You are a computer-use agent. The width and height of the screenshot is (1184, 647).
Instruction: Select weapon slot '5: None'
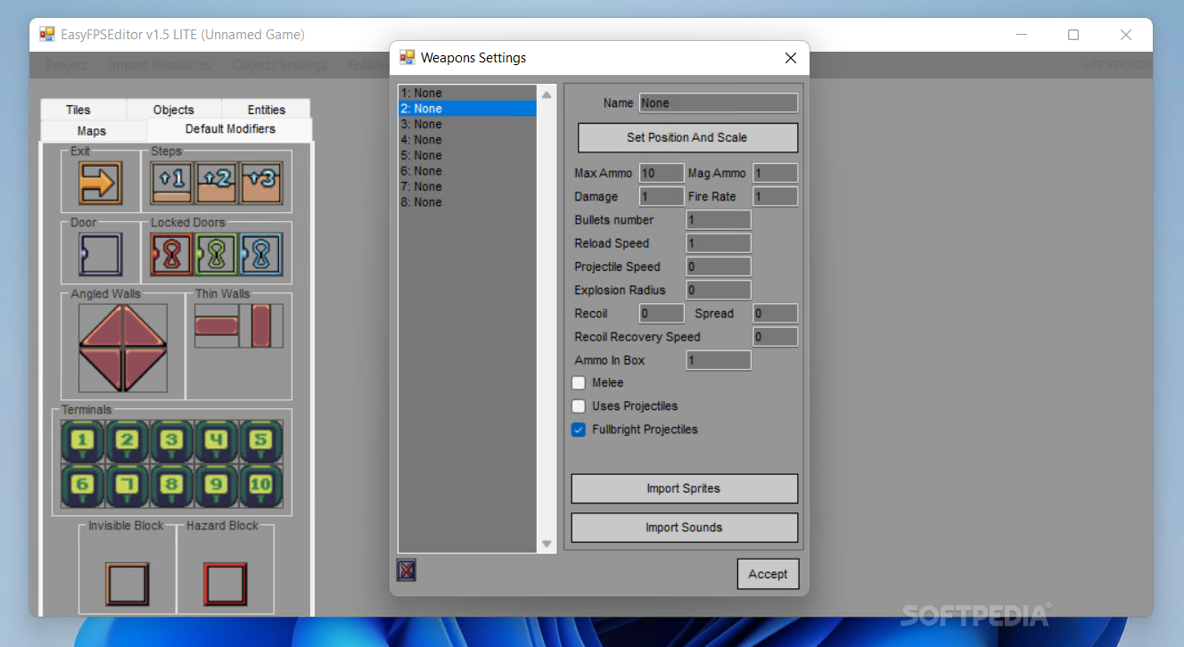click(468, 155)
